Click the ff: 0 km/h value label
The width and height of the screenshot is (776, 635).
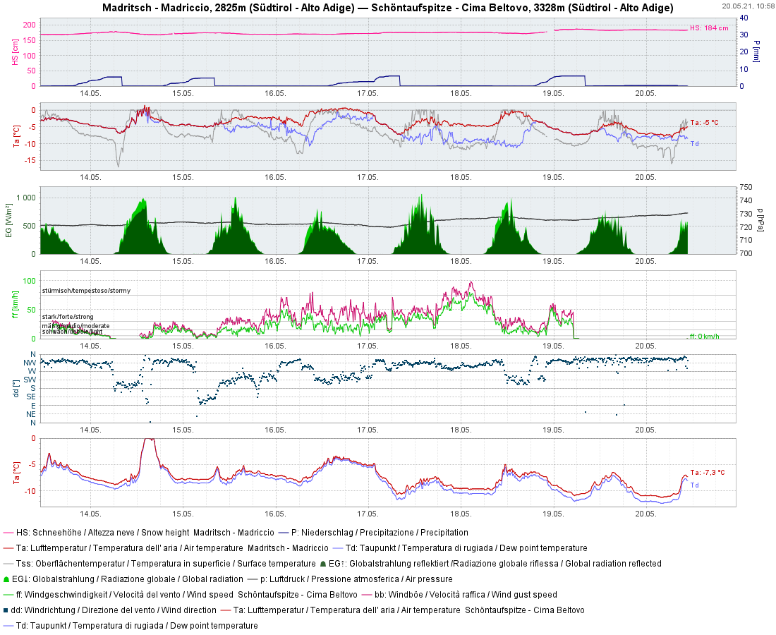(705, 336)
